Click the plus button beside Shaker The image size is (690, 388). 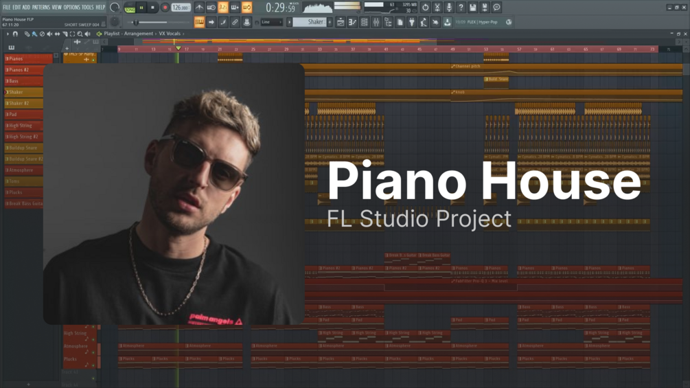tap(330, 22)
